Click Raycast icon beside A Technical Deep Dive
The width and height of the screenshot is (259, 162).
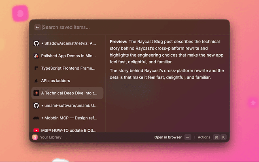coord(36,93)
